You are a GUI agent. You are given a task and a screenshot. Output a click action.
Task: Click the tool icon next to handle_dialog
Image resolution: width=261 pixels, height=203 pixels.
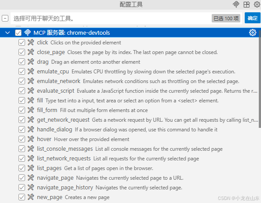(31, 130)
